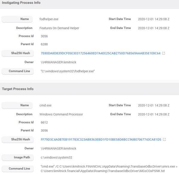Click cmd.exe process name value

click(x=45, y=105)
